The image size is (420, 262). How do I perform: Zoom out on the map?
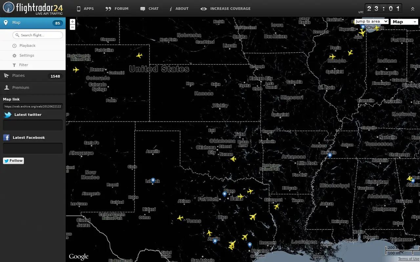pyautogui.click(x=73, y=27)
